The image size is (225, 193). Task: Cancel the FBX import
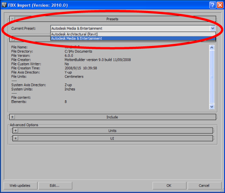pyautogui.click(x=204, y=185)
